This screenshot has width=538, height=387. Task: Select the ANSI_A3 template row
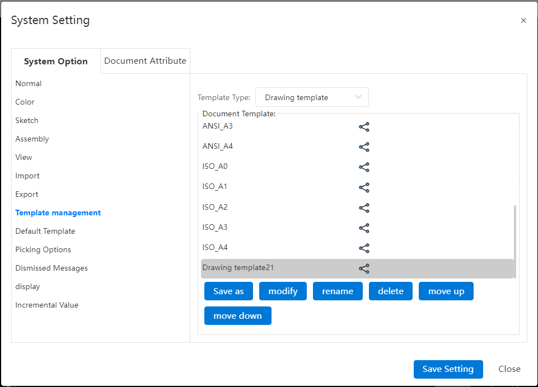[357, 126]
